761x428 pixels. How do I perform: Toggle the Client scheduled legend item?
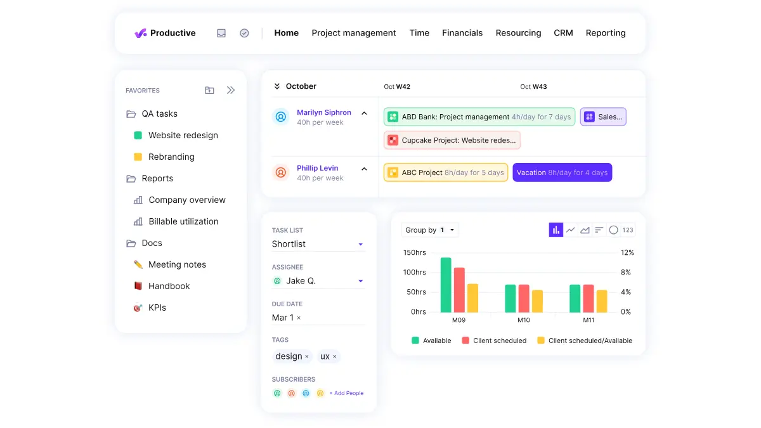[x=495, y=340]
